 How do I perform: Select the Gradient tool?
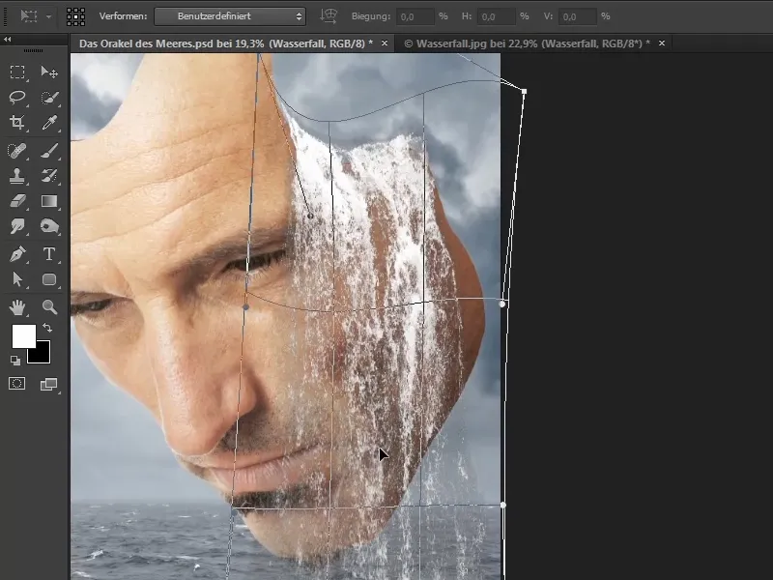[x=49, y=201]
